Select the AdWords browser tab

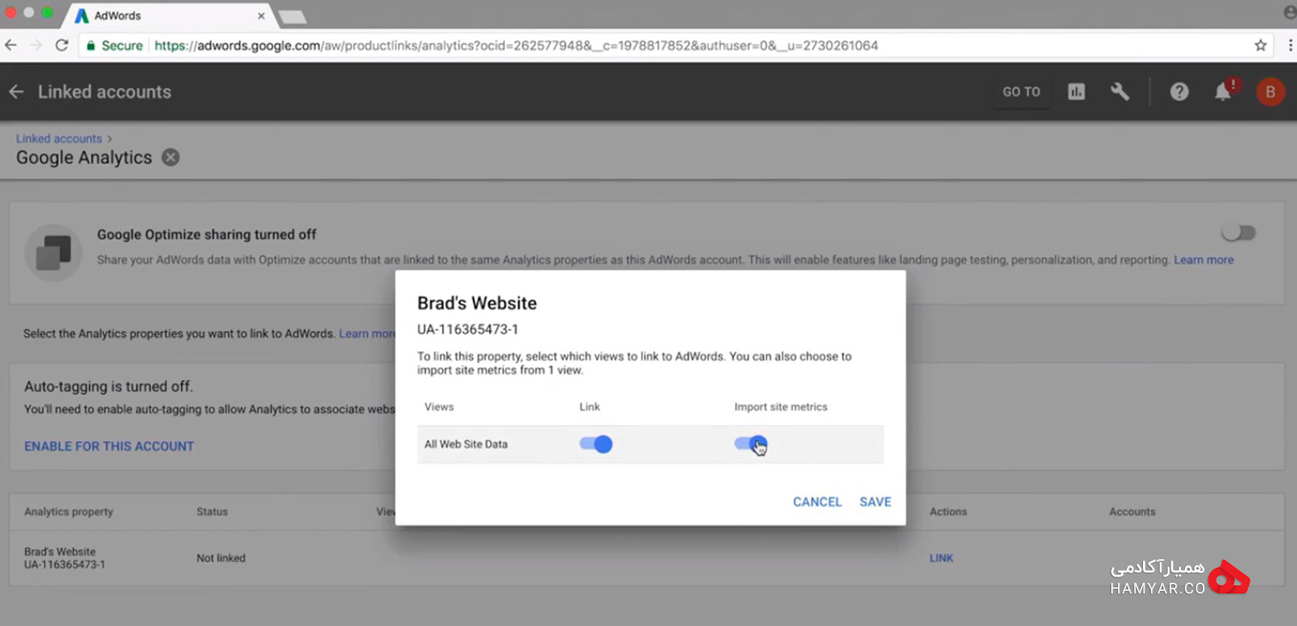pyautogui.click(x=169, y=16)
